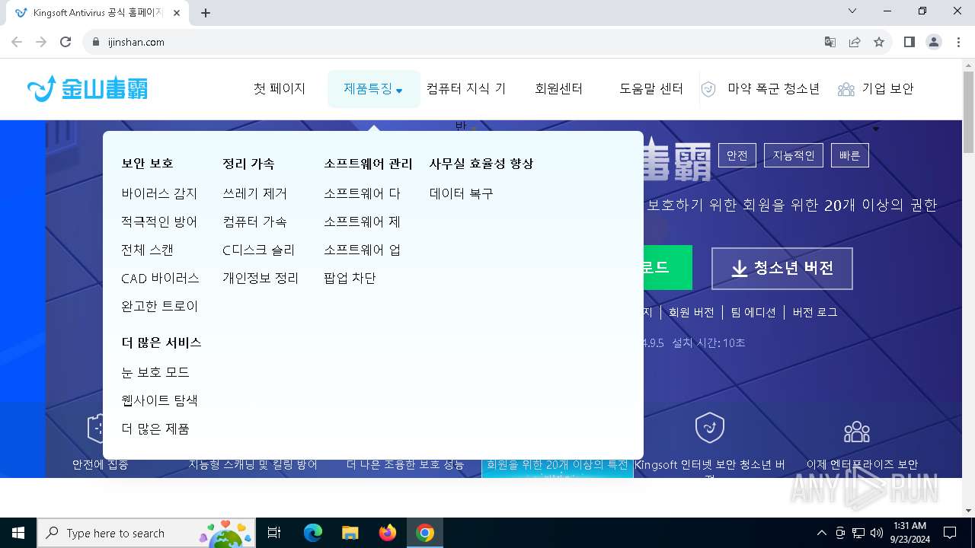The image size is (975, 548).
Task: Launch Firefox from the taskbar
Action: (388, 533)
